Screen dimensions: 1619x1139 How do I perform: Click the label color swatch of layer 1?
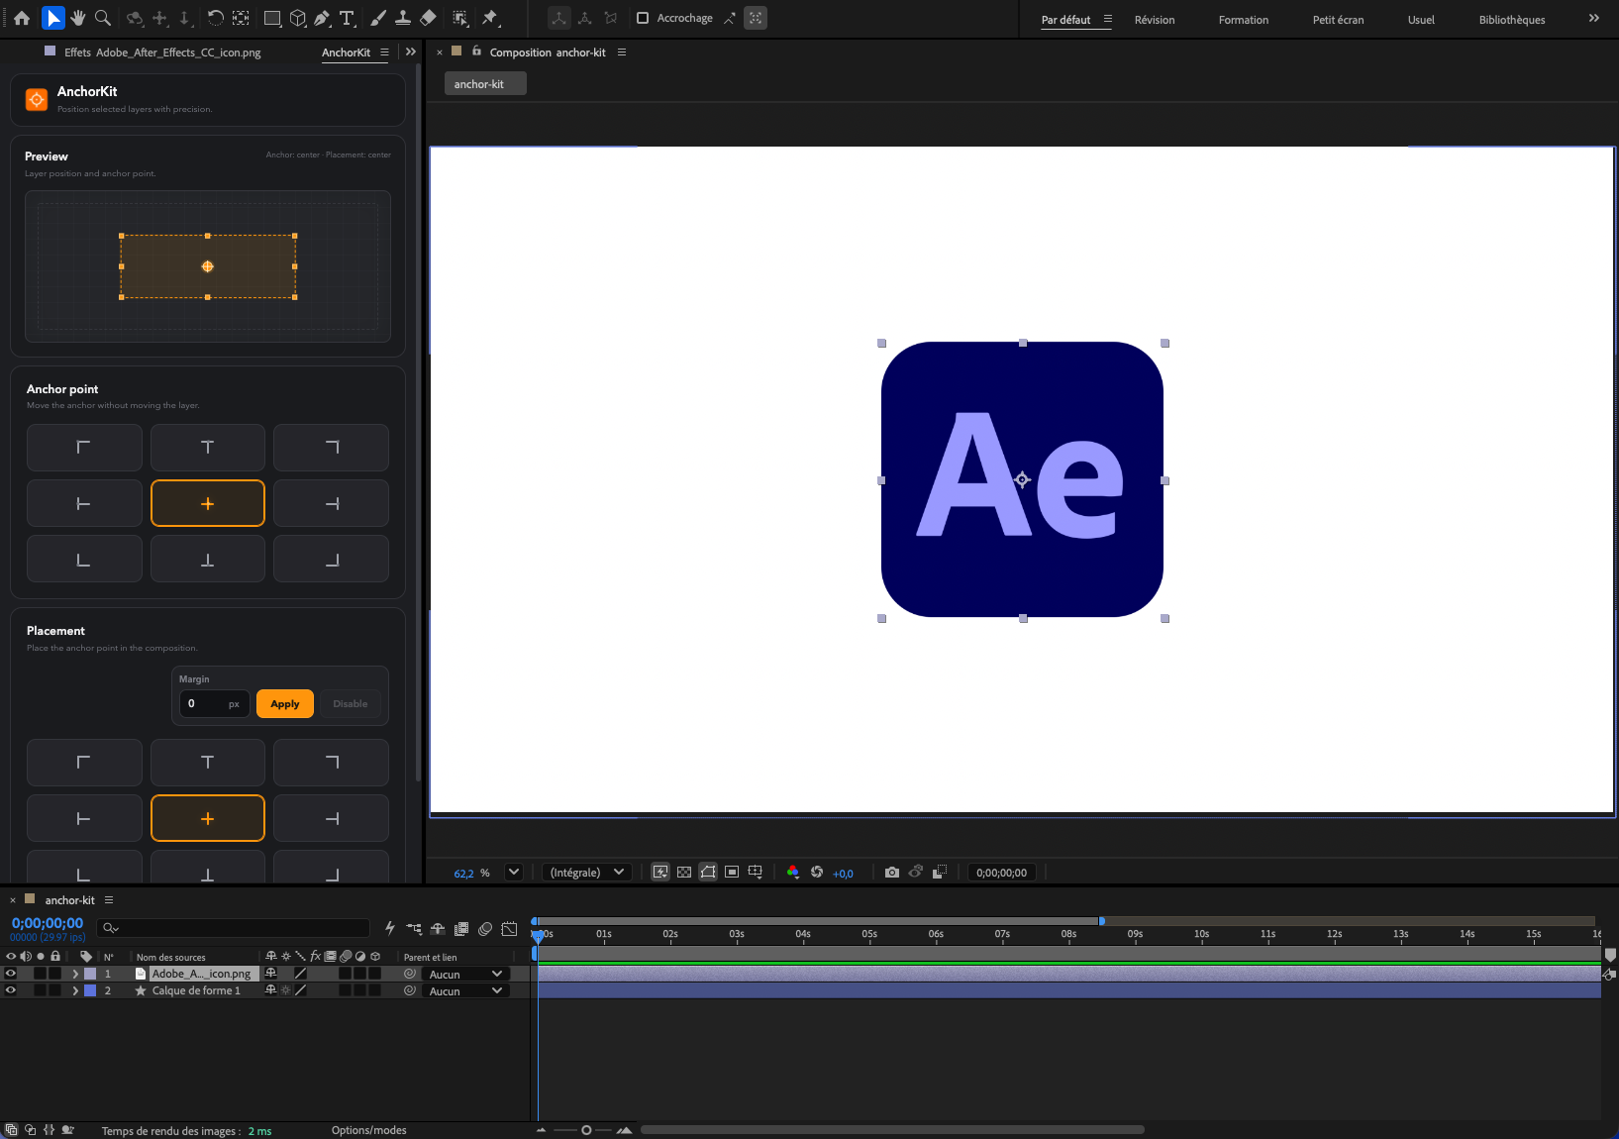[90, 974]
